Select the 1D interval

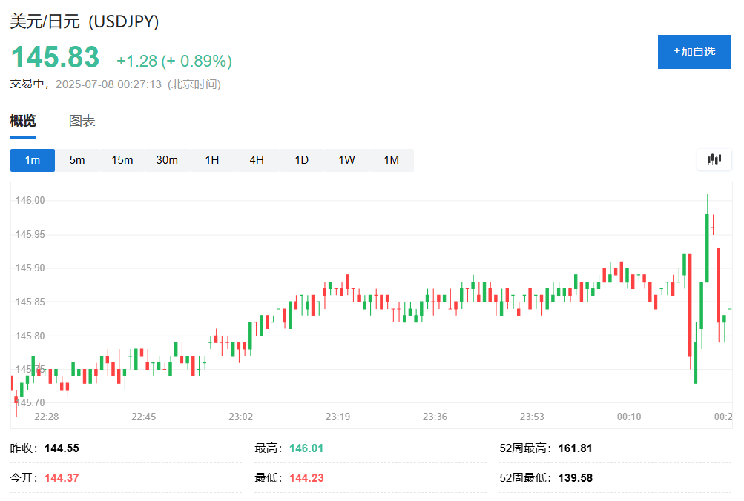[302, 160]
